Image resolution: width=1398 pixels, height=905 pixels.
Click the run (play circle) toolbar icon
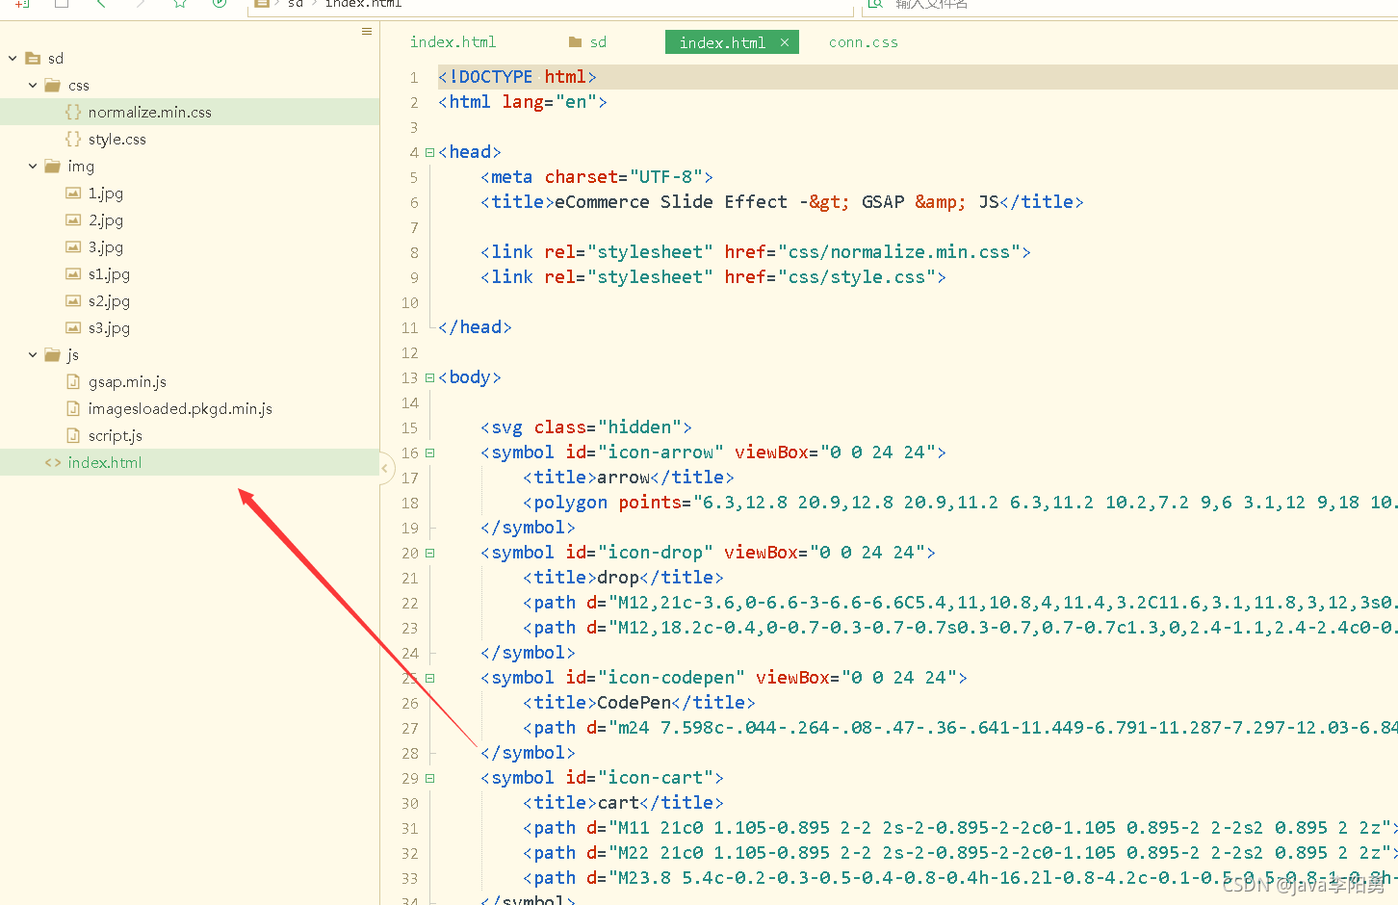pos(220,3)
